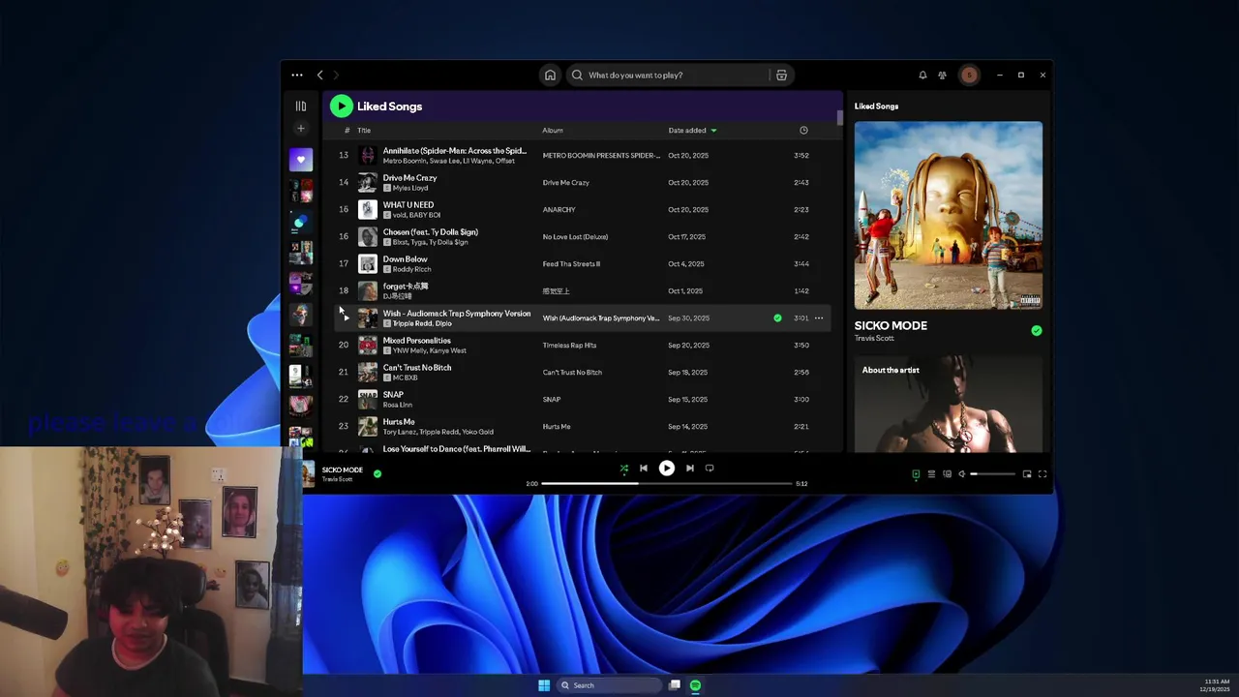Go back with the left arrow
Image resolution: width=1239 pixels, height=697 pixels.
tap(320, 75)
